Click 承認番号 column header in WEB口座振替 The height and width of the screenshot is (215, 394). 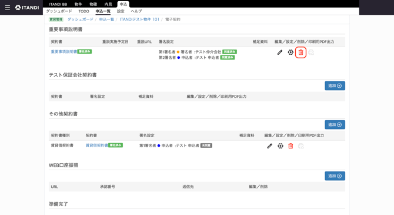[x=108, y=187]
